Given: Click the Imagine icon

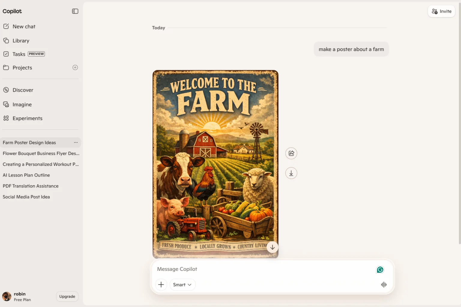Looking at the screenshot, I should (x=6, y=104).
